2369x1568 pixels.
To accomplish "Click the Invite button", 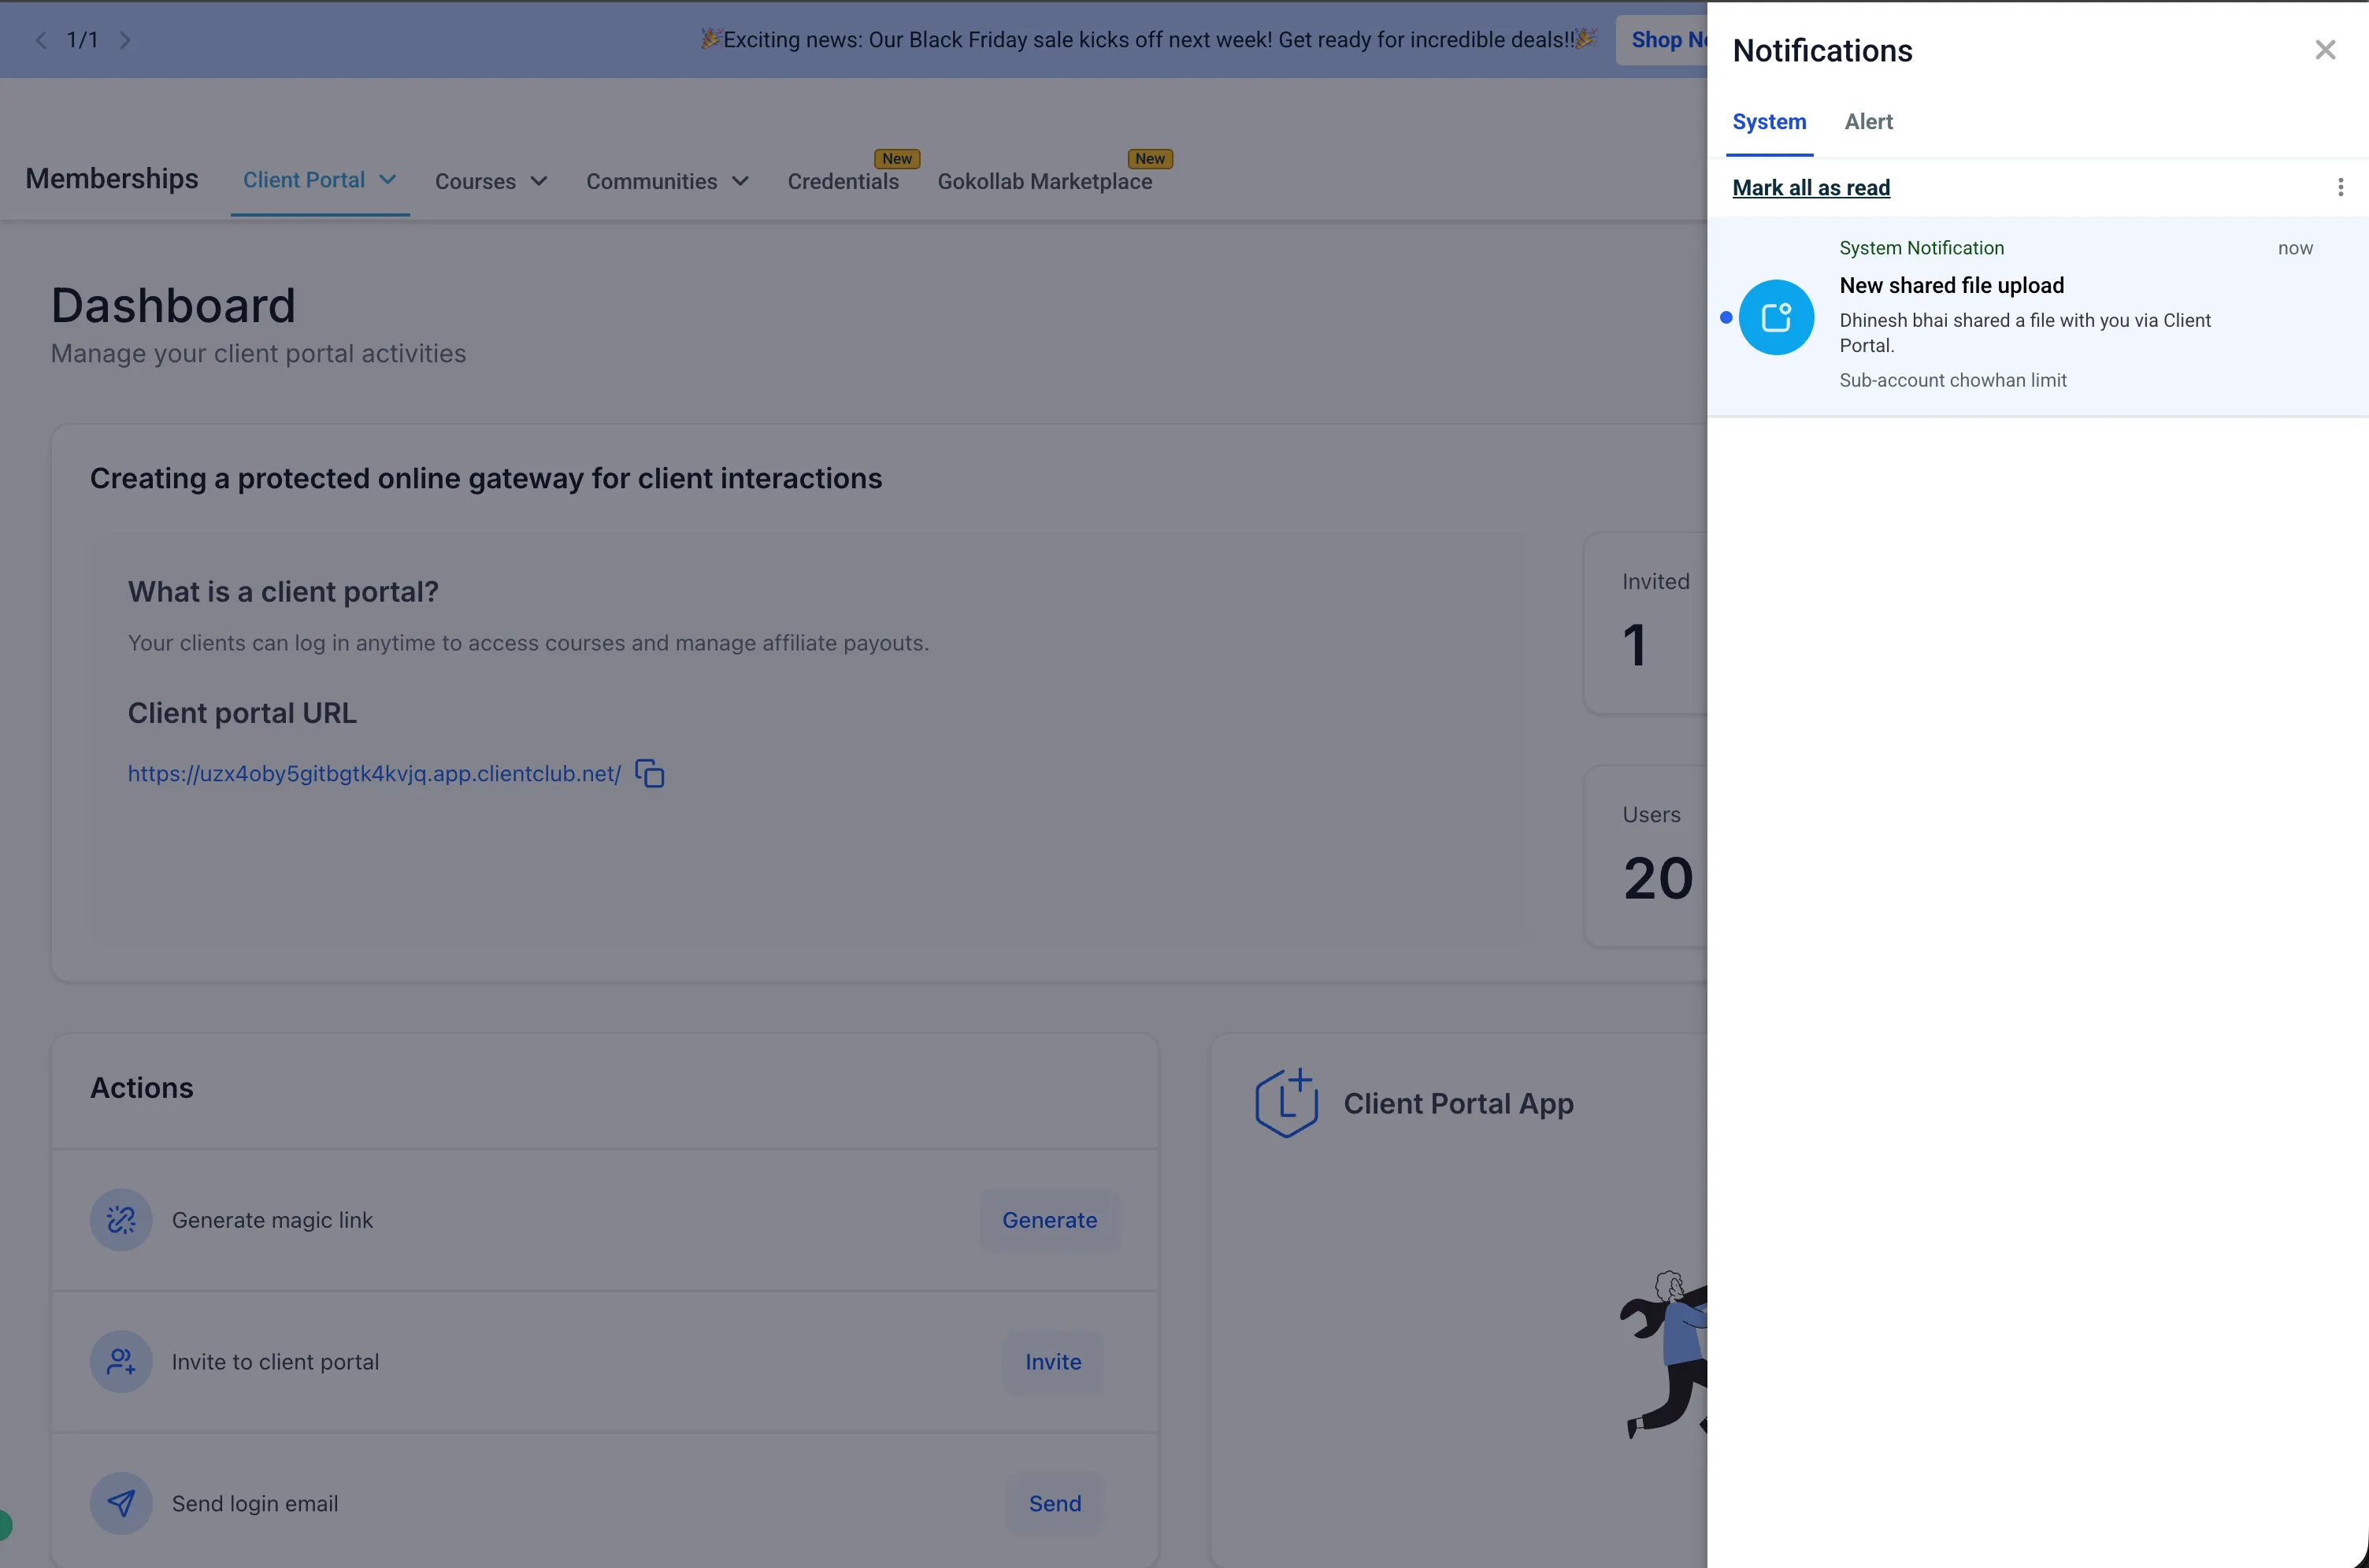I will 1053,1361.
